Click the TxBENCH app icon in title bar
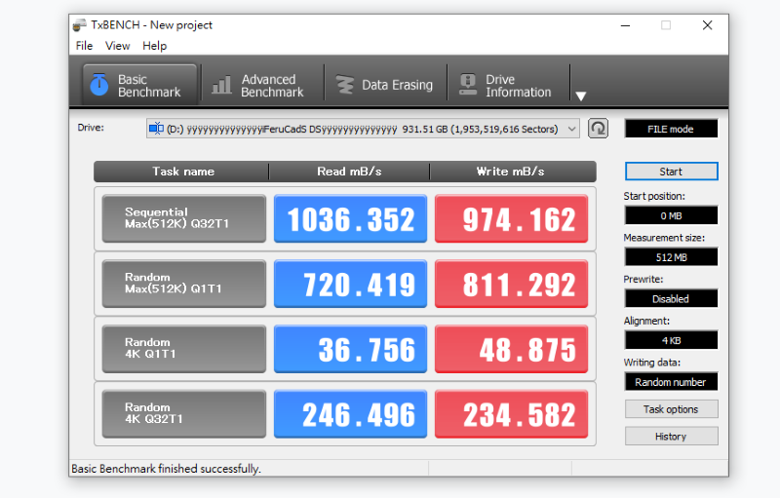This screenshot has height=498, width=780. [x=80, y=24]
